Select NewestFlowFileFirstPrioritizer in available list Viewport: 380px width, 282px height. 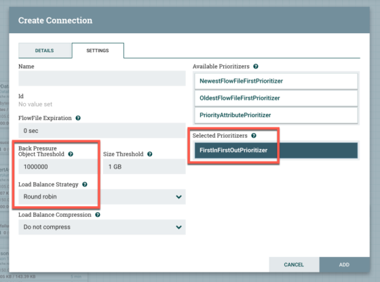276,81
